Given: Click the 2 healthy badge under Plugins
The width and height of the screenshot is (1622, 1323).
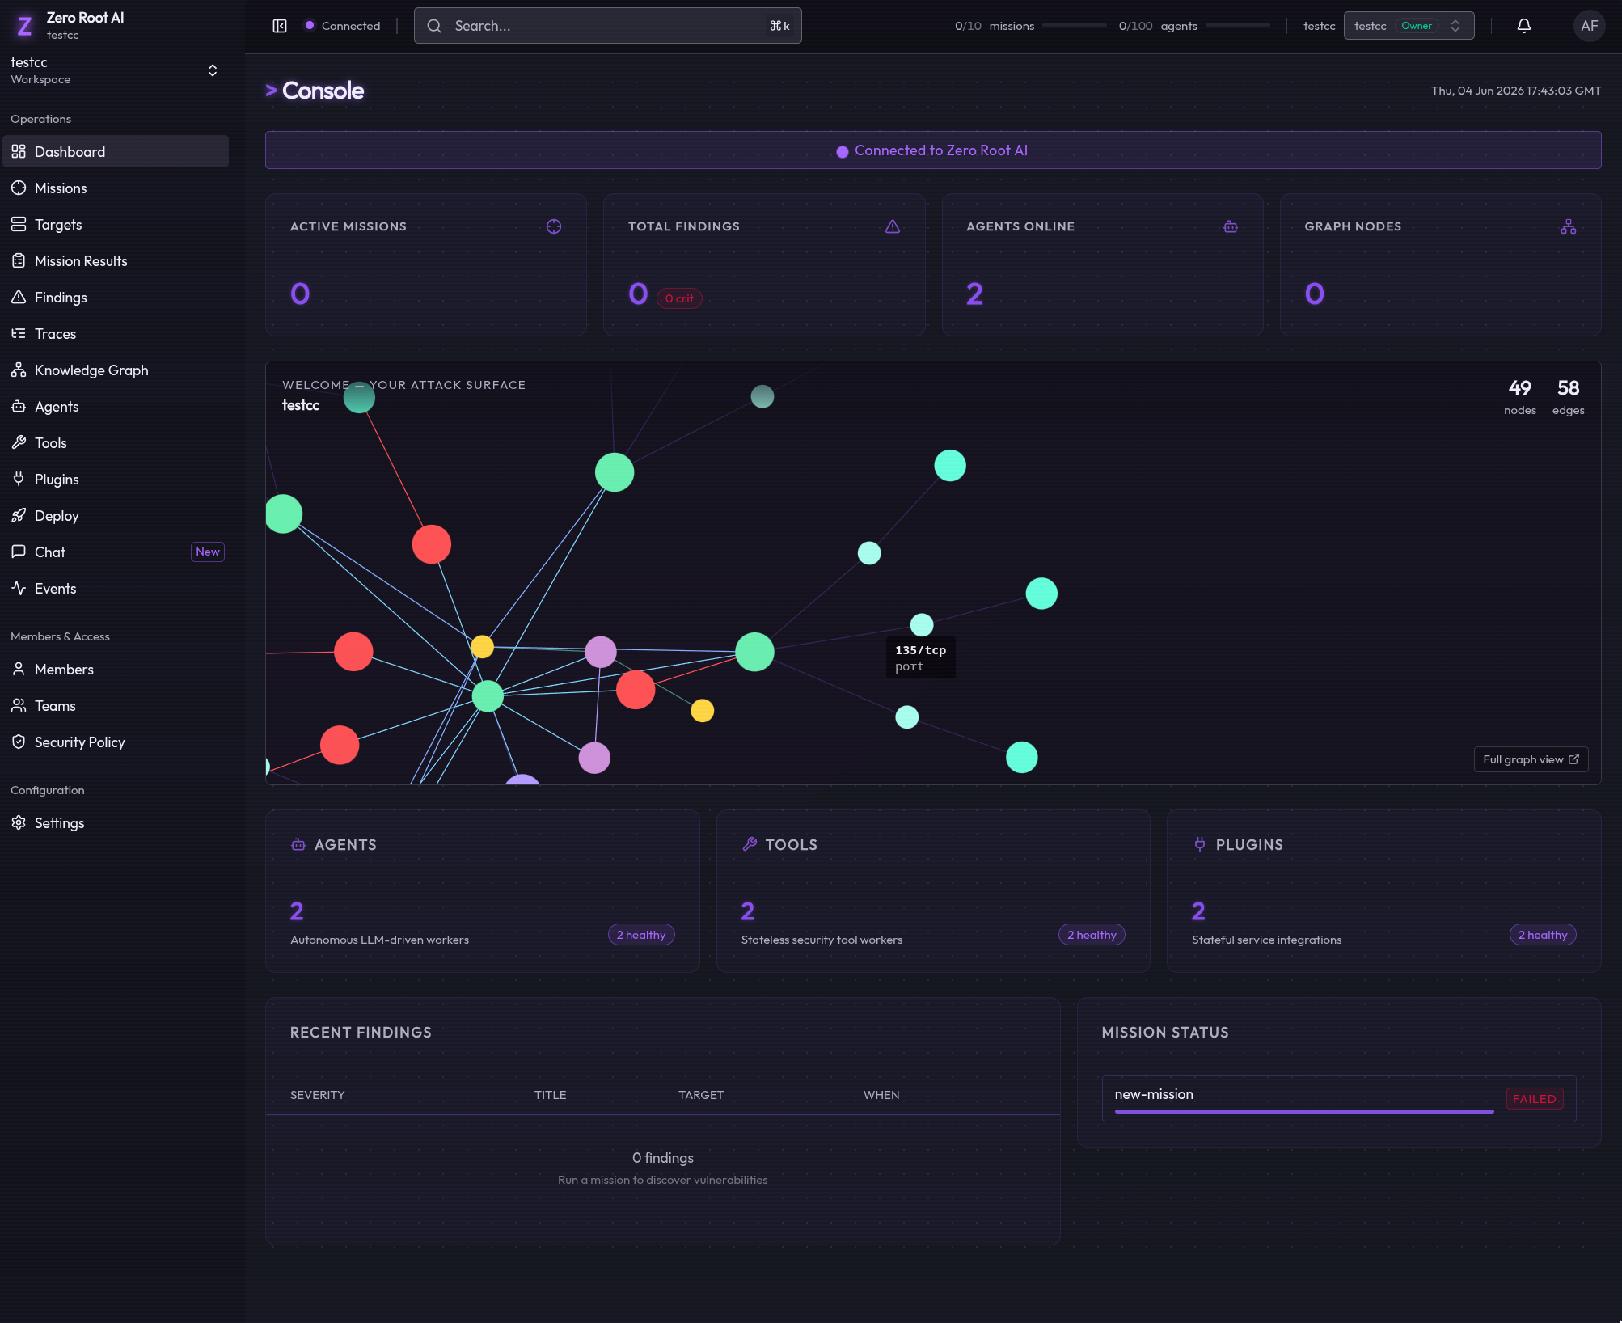Looking at the screenshot, I should tap(1543, 935).
